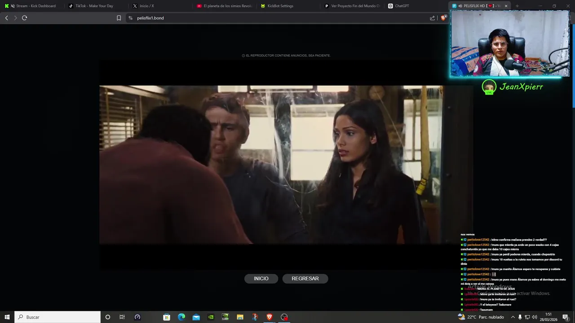575x323 pixels.
Task: Open network settings tray icon
Action: click(527, 317)
